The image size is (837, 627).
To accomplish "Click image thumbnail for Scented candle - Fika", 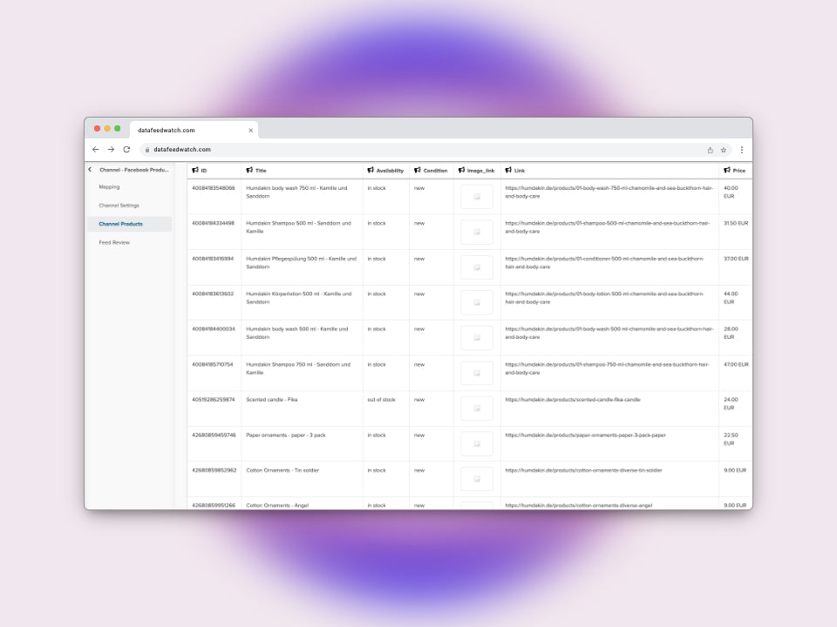I will click(477, 408).
